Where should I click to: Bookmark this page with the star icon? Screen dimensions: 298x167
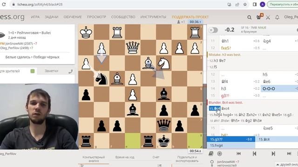[245, 4]
